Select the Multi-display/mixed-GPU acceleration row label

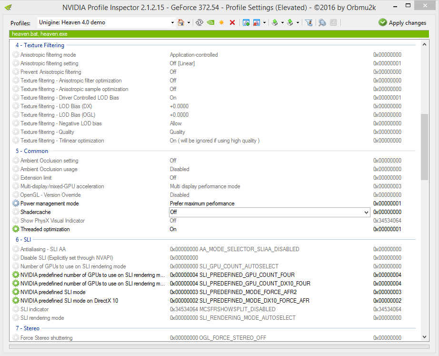[x=62, y=186]
